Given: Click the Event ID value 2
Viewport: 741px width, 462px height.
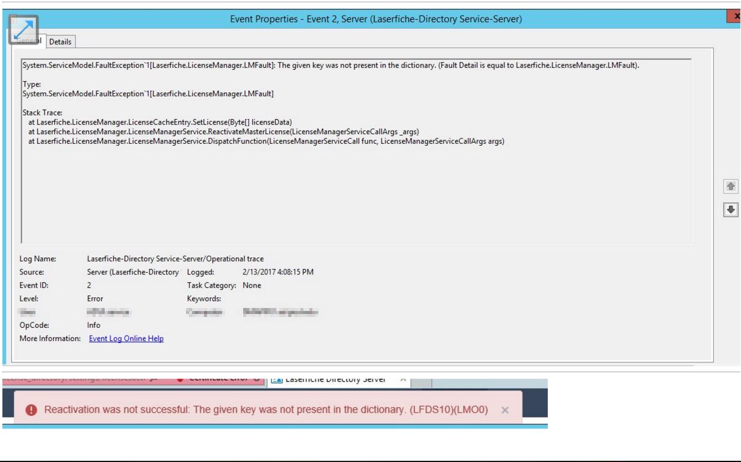Looking at the screenshot, I should (89, 285).
